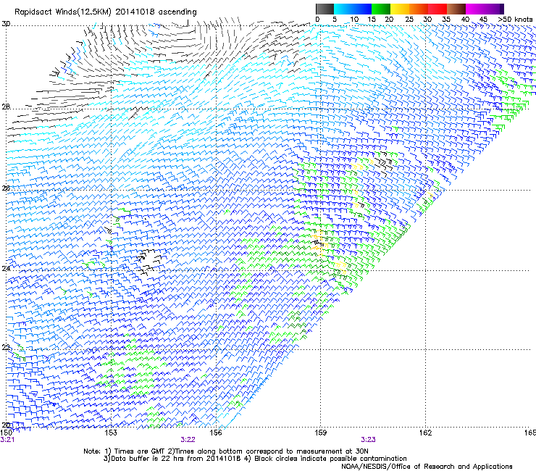Click the purple time label '3:22'
Screen dimensions: 536x471
tap(188, 440)
